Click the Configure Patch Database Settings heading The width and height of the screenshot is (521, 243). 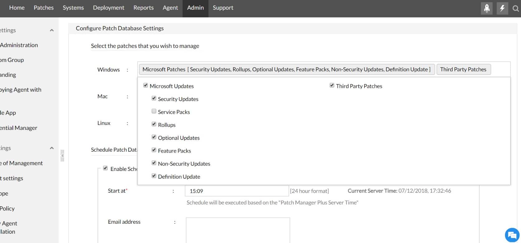[120, 28]
